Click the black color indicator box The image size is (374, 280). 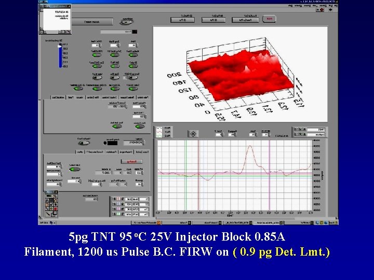[x=112, y=143]
